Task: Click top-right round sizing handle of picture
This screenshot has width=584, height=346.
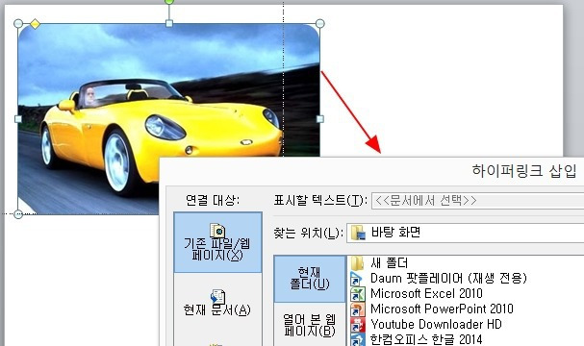Action: 320,24
